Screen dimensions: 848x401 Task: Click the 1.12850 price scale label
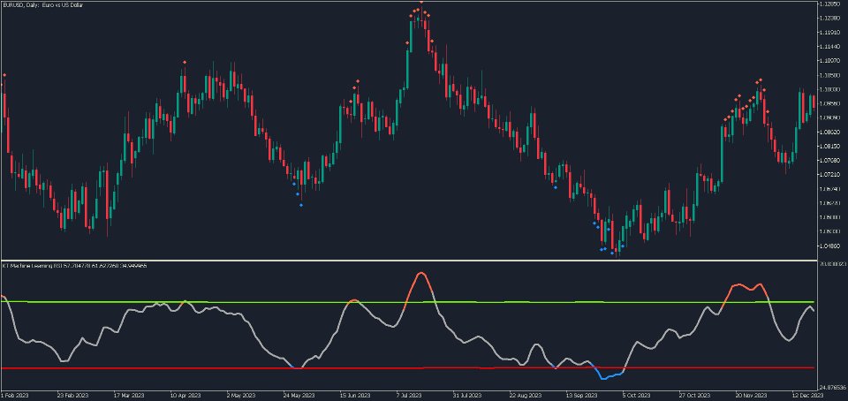829,4
